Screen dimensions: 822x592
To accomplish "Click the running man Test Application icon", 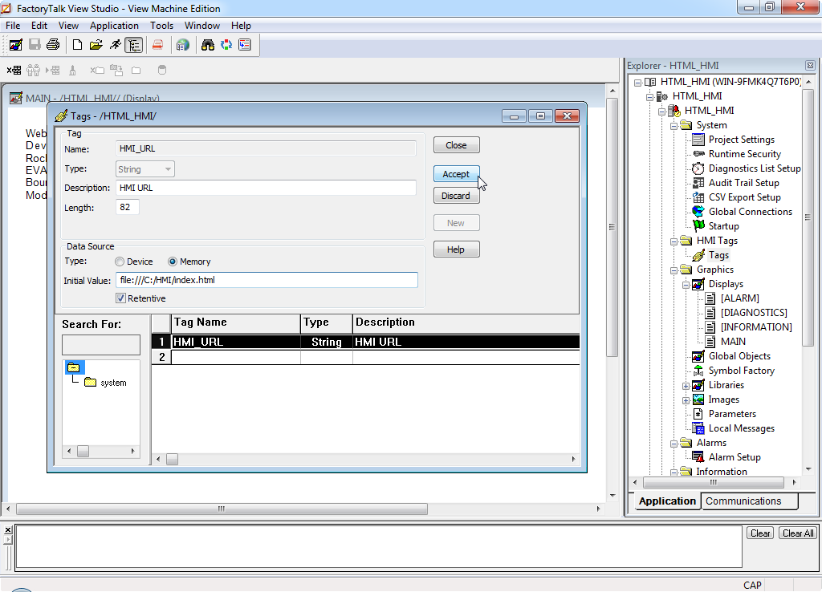I will point(116,45).
